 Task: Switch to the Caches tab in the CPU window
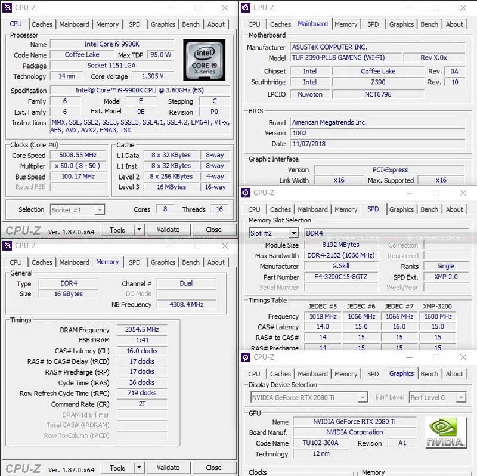42,24
